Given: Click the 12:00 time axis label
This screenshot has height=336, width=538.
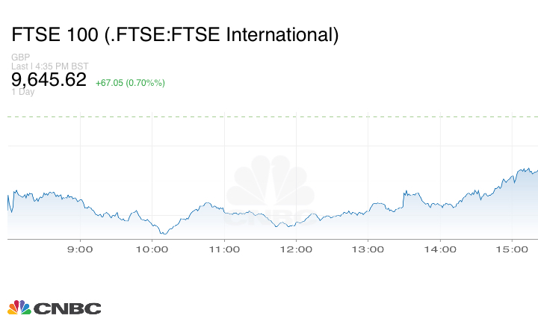Looking at the screenshot, I should tap(296, 249).
